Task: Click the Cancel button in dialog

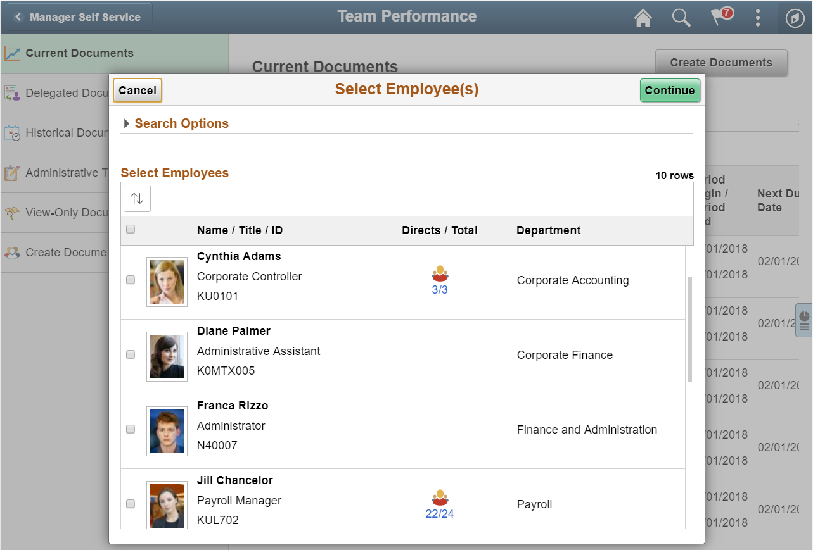Action: (x=138, y=91)
